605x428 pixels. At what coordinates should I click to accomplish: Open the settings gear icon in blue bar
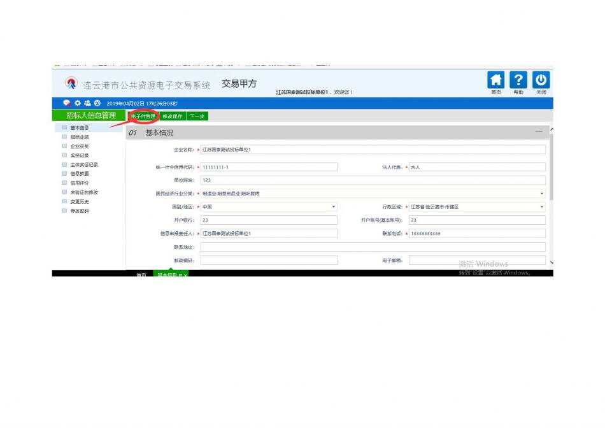pos(77,103)
